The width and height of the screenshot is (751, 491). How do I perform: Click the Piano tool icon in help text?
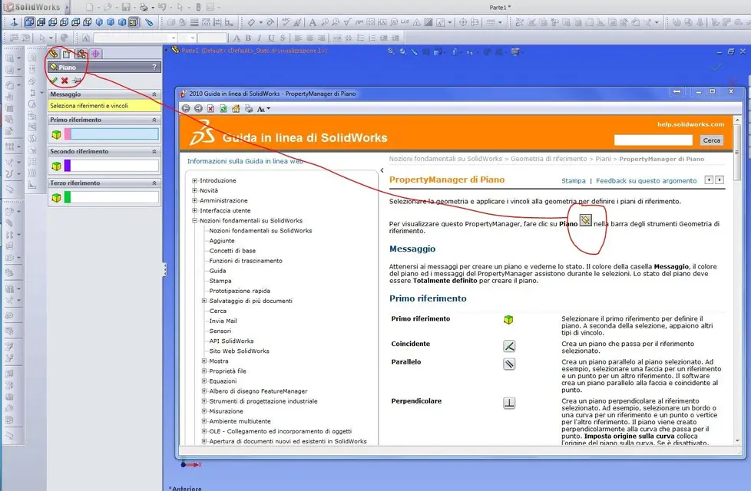pyautogui.click(x=585, y=220)
